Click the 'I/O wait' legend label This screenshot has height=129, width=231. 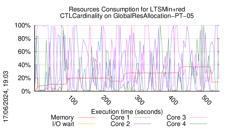click(x=63, y=124)
